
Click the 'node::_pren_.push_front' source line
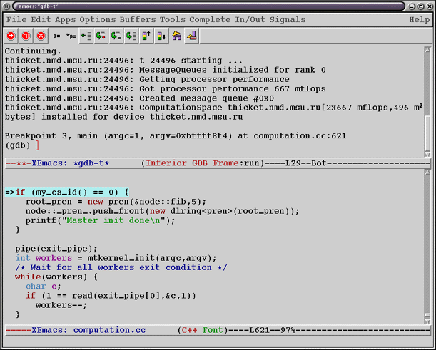163,211
